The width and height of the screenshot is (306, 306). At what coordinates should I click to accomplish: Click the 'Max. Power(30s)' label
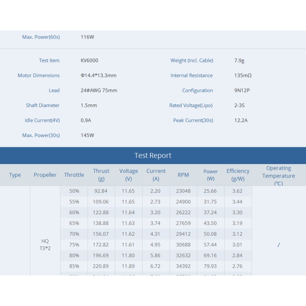(x=41, y=135)
